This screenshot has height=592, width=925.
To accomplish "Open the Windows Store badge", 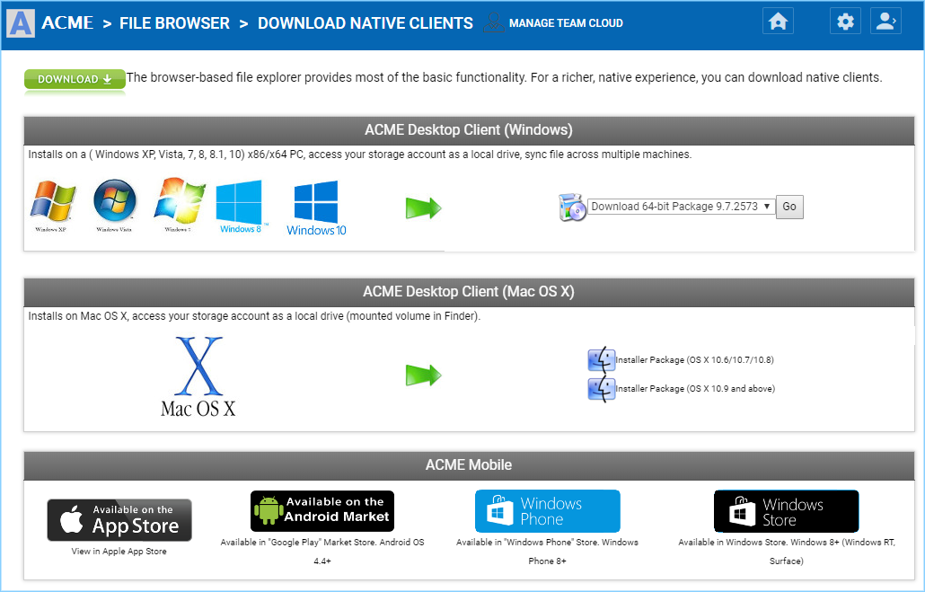I will 787,511.
